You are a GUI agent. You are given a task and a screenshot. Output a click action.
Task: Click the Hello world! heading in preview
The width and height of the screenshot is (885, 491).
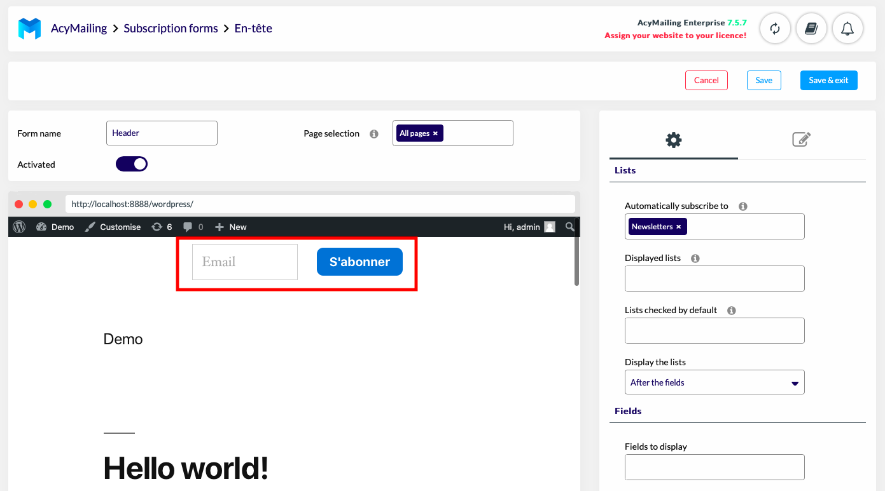pyautogui.click(x=186, y=468)
